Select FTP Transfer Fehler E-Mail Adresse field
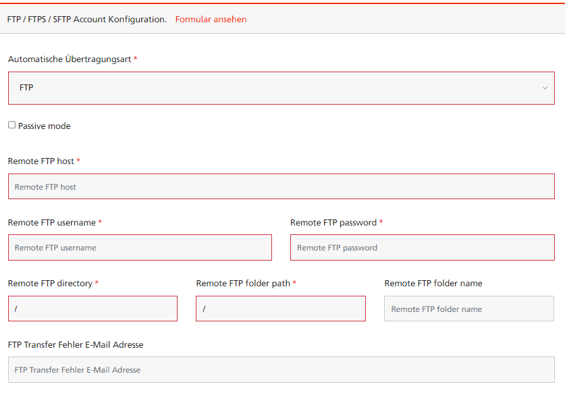This screenshot has height=397, width=565. [281, 369]
